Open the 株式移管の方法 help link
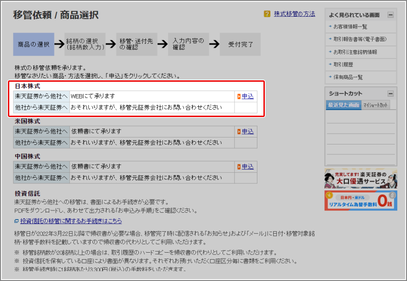The image size is (407, 281). 295,14
